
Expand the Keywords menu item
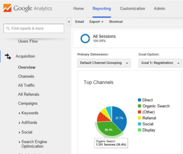28,113
